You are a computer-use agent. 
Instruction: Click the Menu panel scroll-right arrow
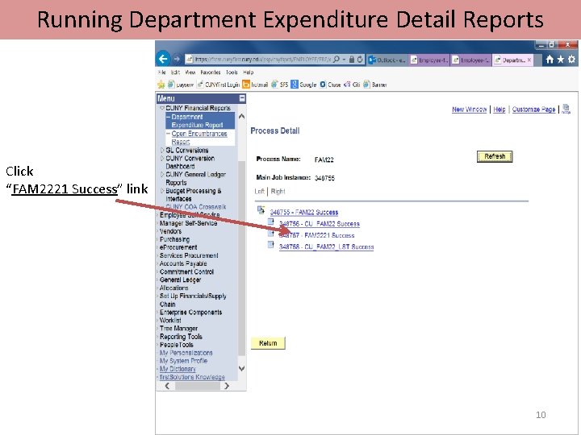pos(227,386)
